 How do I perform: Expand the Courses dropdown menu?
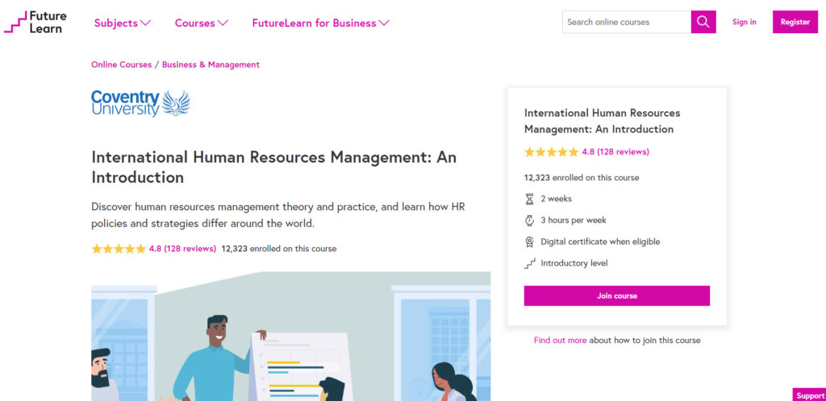click(x=201, y=23)
